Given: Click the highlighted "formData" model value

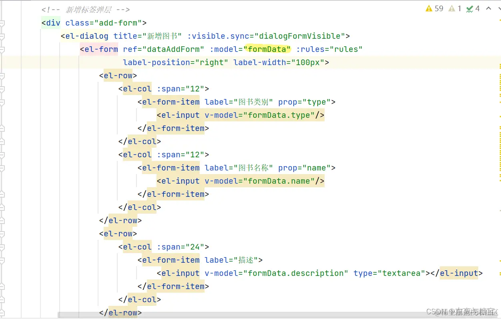Looking at the screenshot, I should (267, 49).
